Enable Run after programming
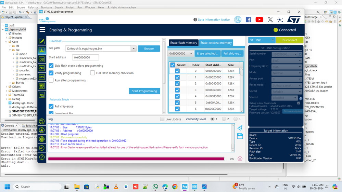 [x=51, y=80]
